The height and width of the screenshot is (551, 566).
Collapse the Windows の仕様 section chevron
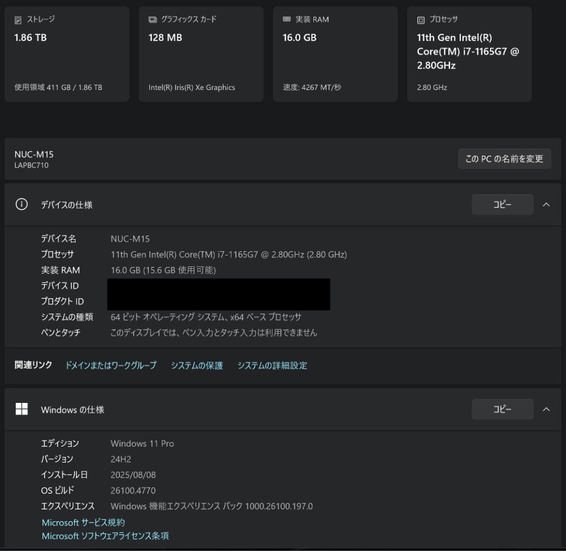546,409
